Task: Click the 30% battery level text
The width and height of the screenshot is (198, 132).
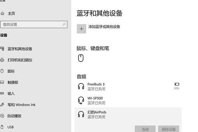Action: coord(176,88)
